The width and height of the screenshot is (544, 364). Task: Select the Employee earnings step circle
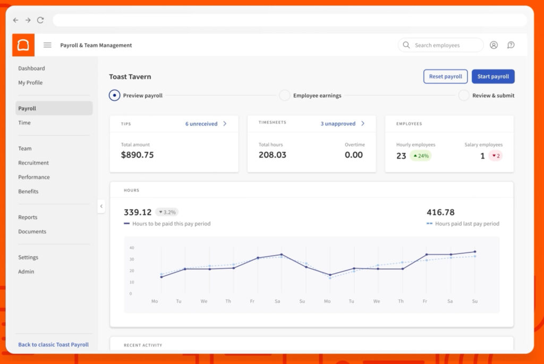point(285,95)
